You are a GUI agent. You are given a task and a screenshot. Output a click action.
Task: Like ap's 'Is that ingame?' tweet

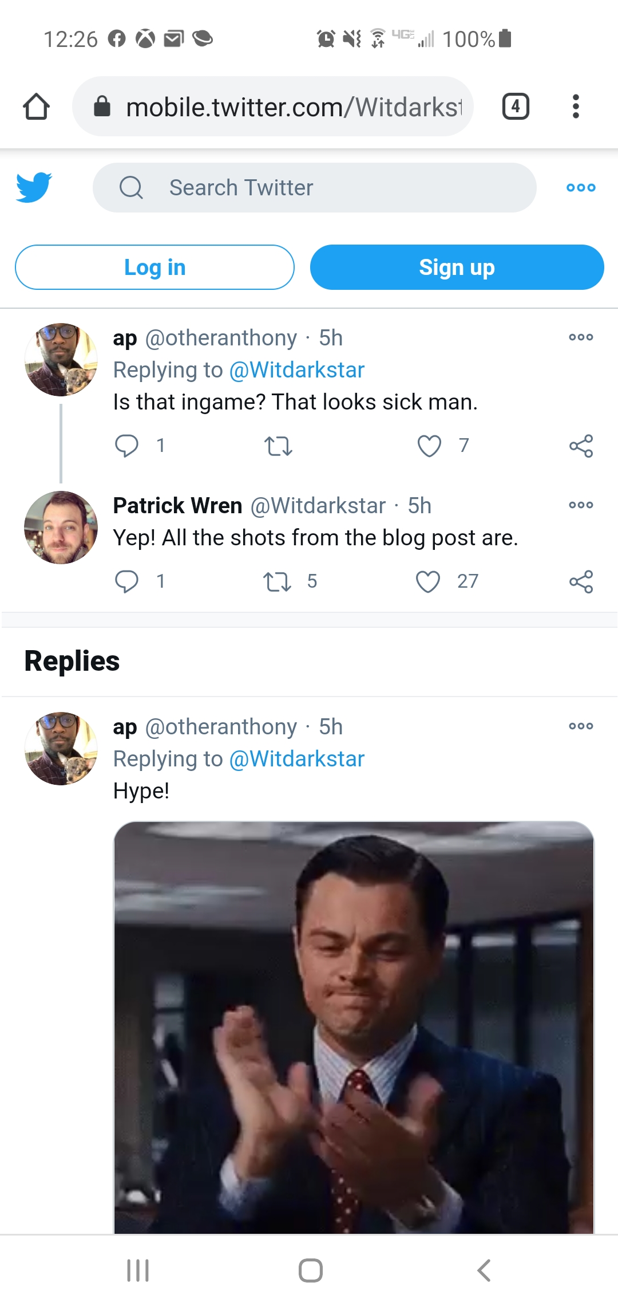point(429,446)
